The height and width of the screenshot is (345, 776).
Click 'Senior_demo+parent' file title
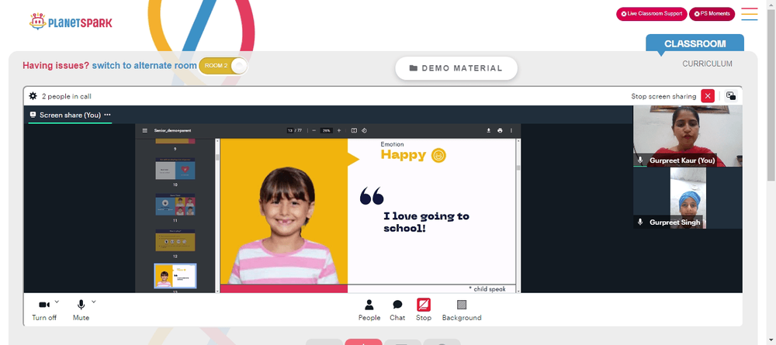(173, 130)
